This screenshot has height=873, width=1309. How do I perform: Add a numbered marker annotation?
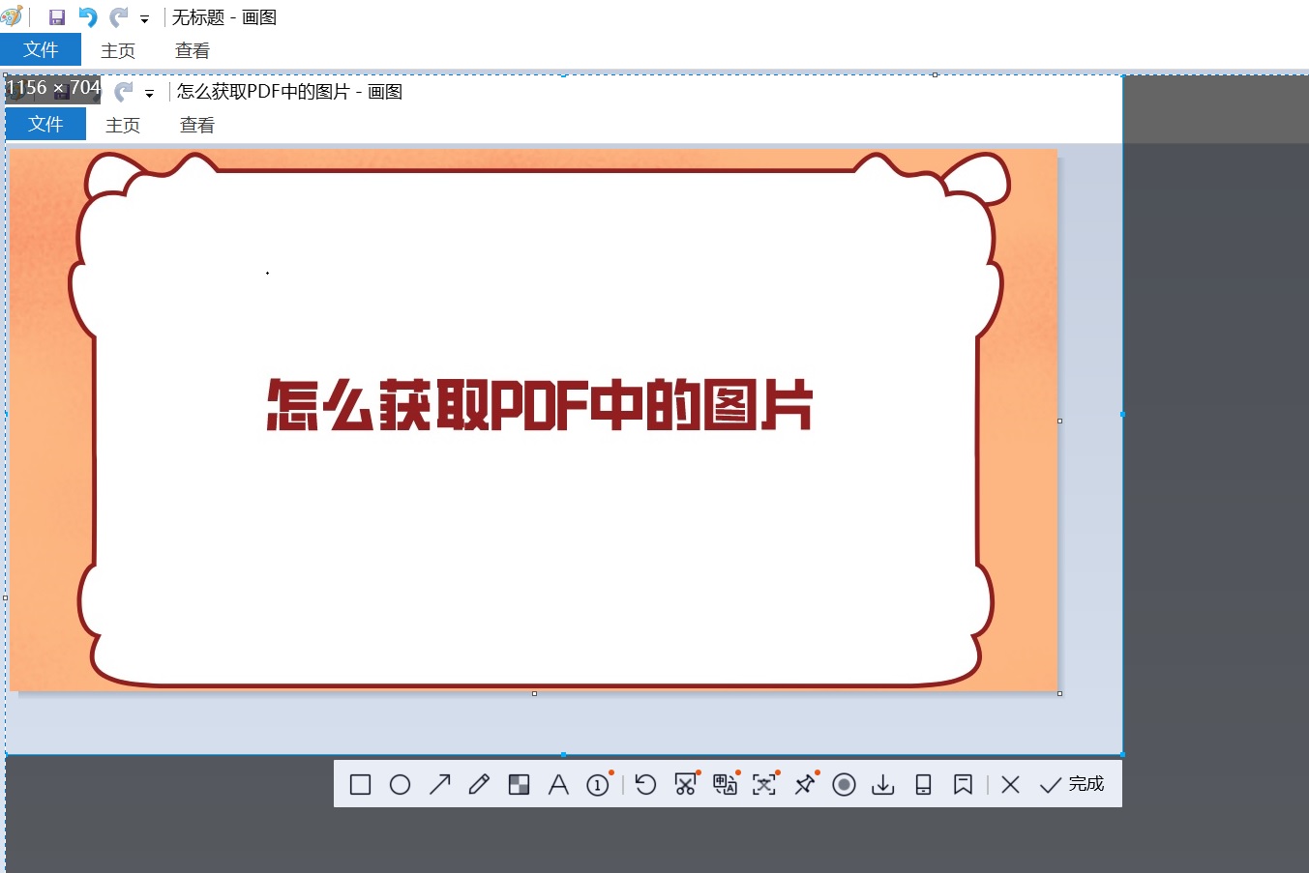pyautogui.click(x=598, y=785)
